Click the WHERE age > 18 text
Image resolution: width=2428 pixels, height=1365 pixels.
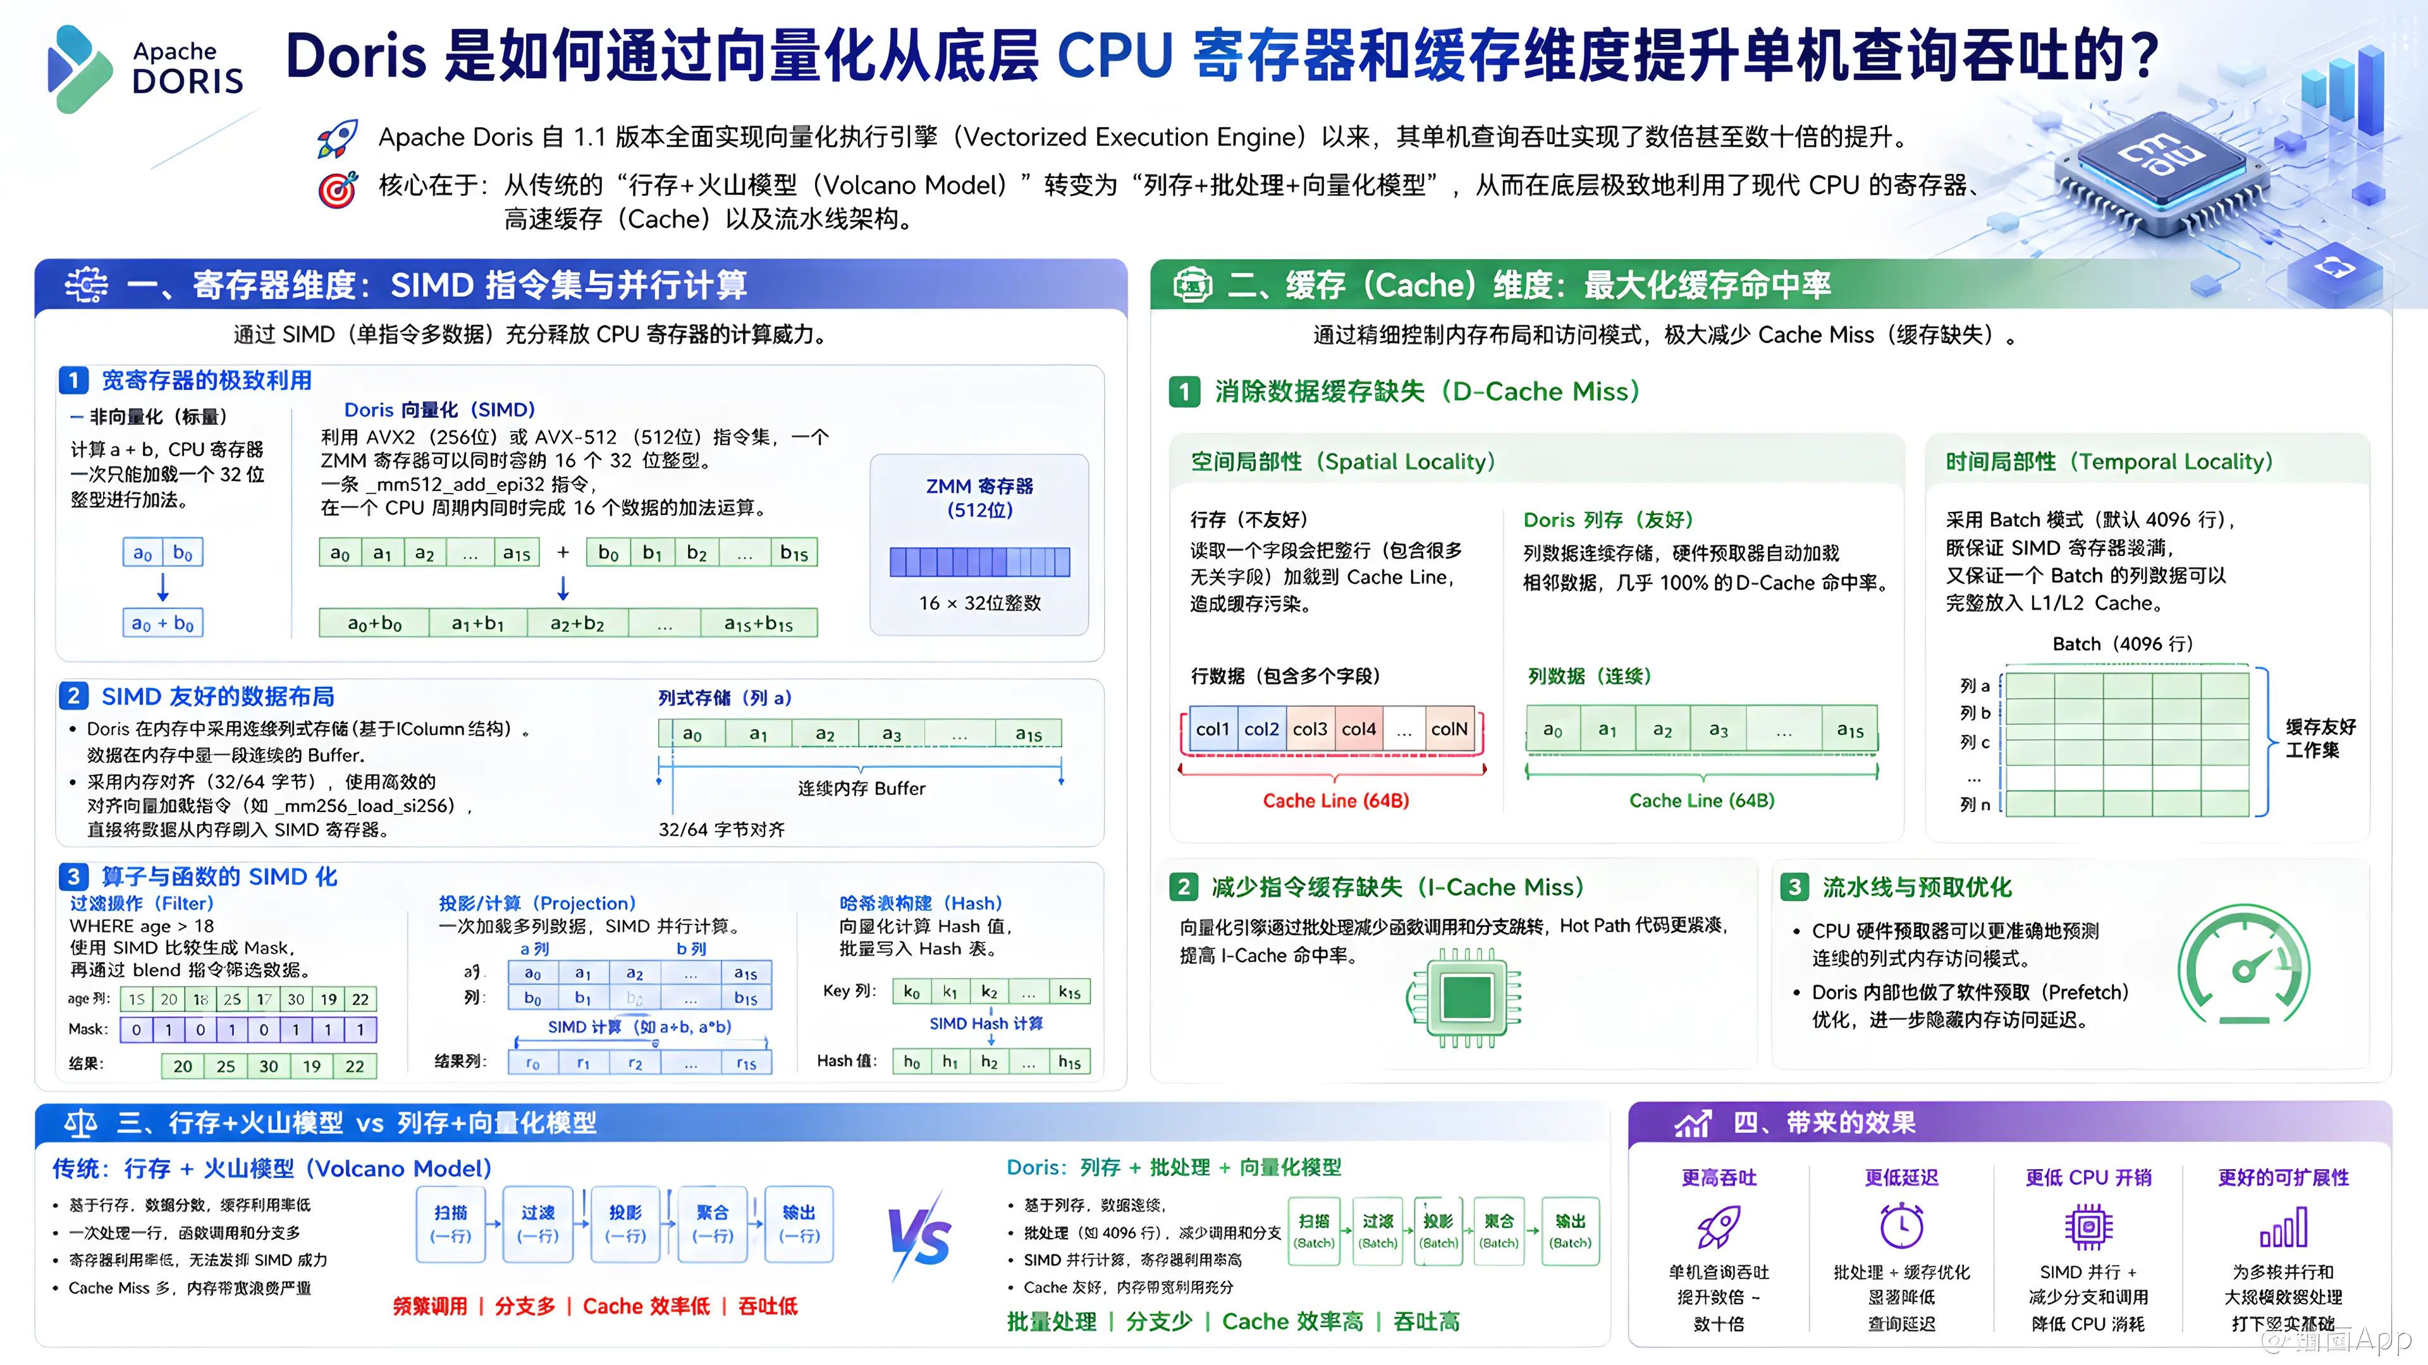(142, 926)
